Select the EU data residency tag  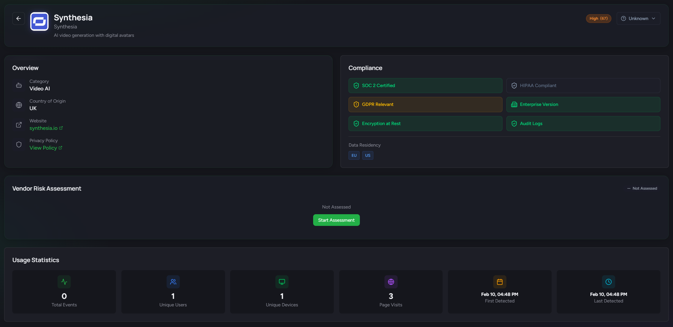click(354, 155)
